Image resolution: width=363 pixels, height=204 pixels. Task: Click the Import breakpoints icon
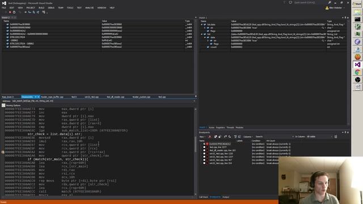[x=229, y=137]
